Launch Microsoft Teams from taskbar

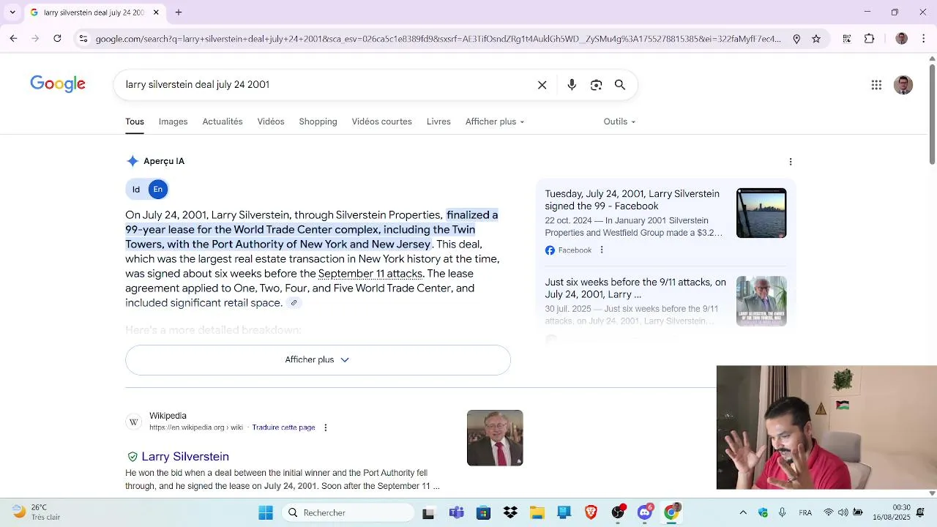coord(457,512)
